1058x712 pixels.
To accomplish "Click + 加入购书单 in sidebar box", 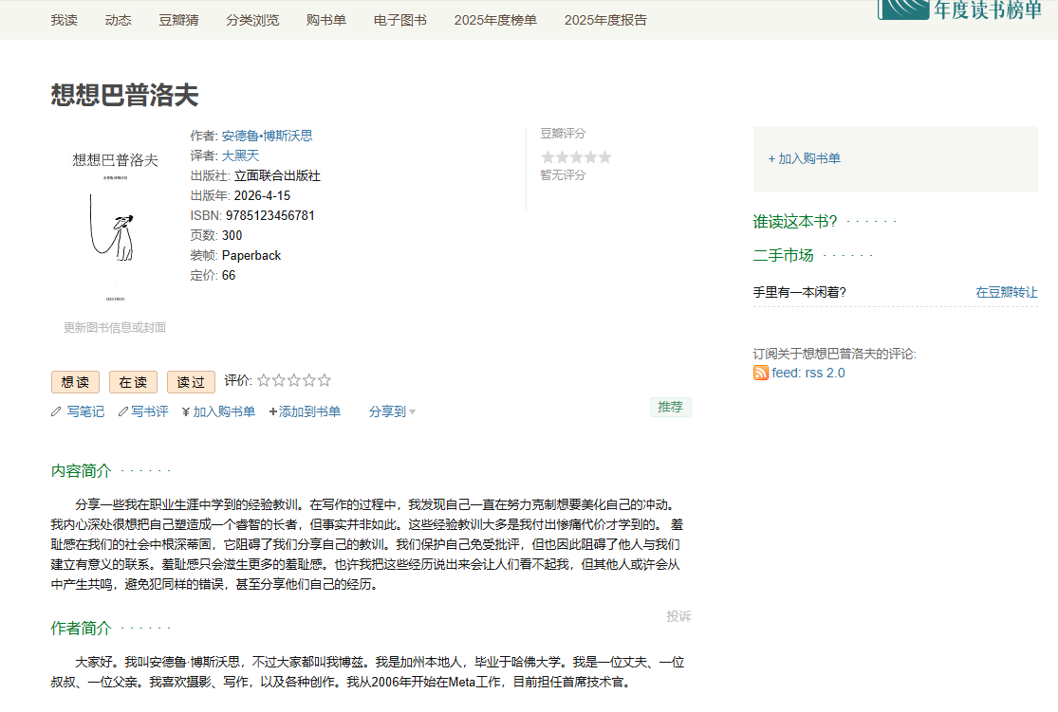I will point(804,158).
